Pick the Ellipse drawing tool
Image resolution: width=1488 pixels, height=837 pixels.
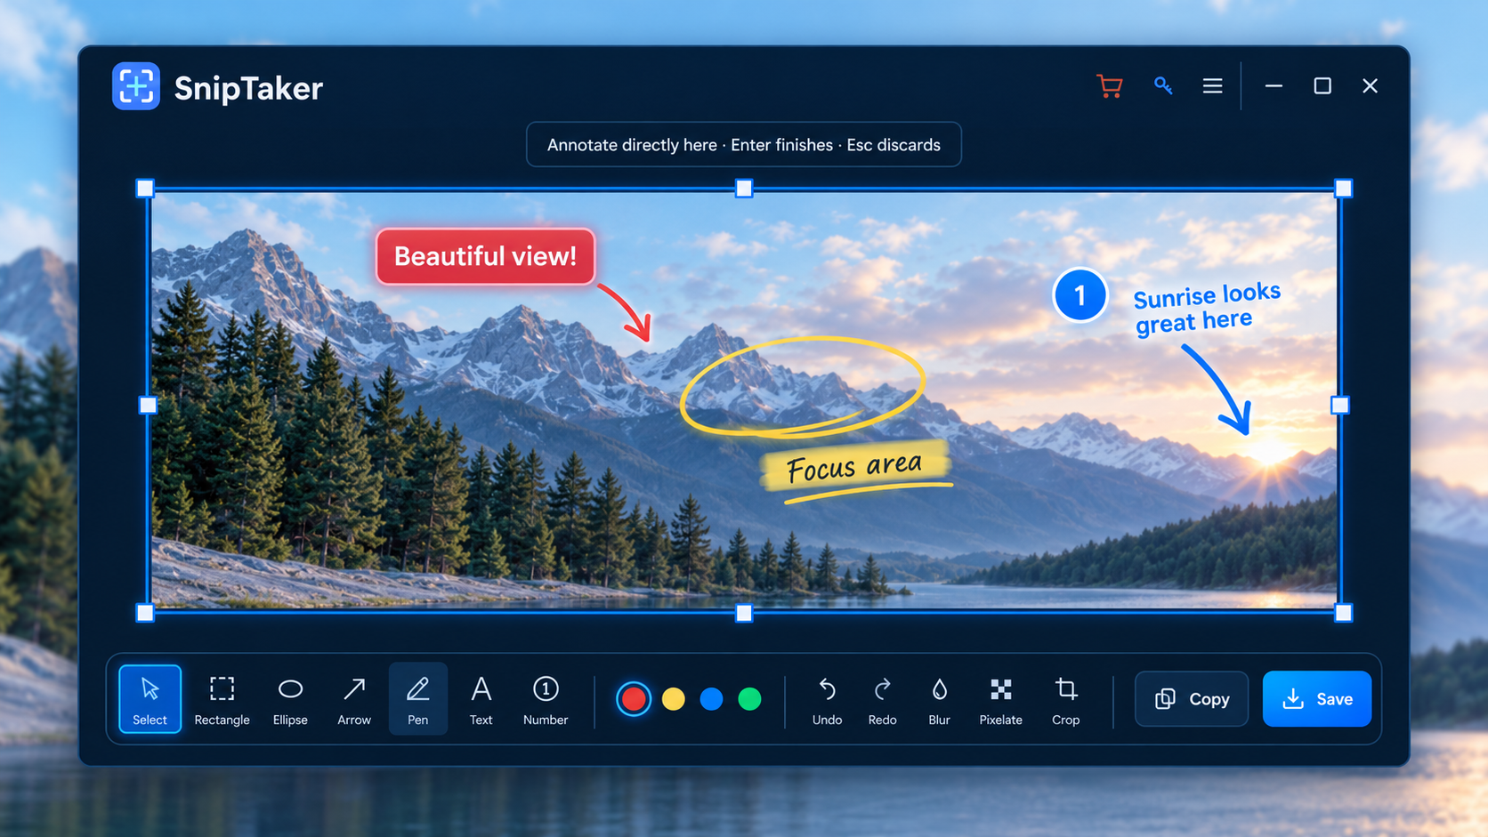290,699
